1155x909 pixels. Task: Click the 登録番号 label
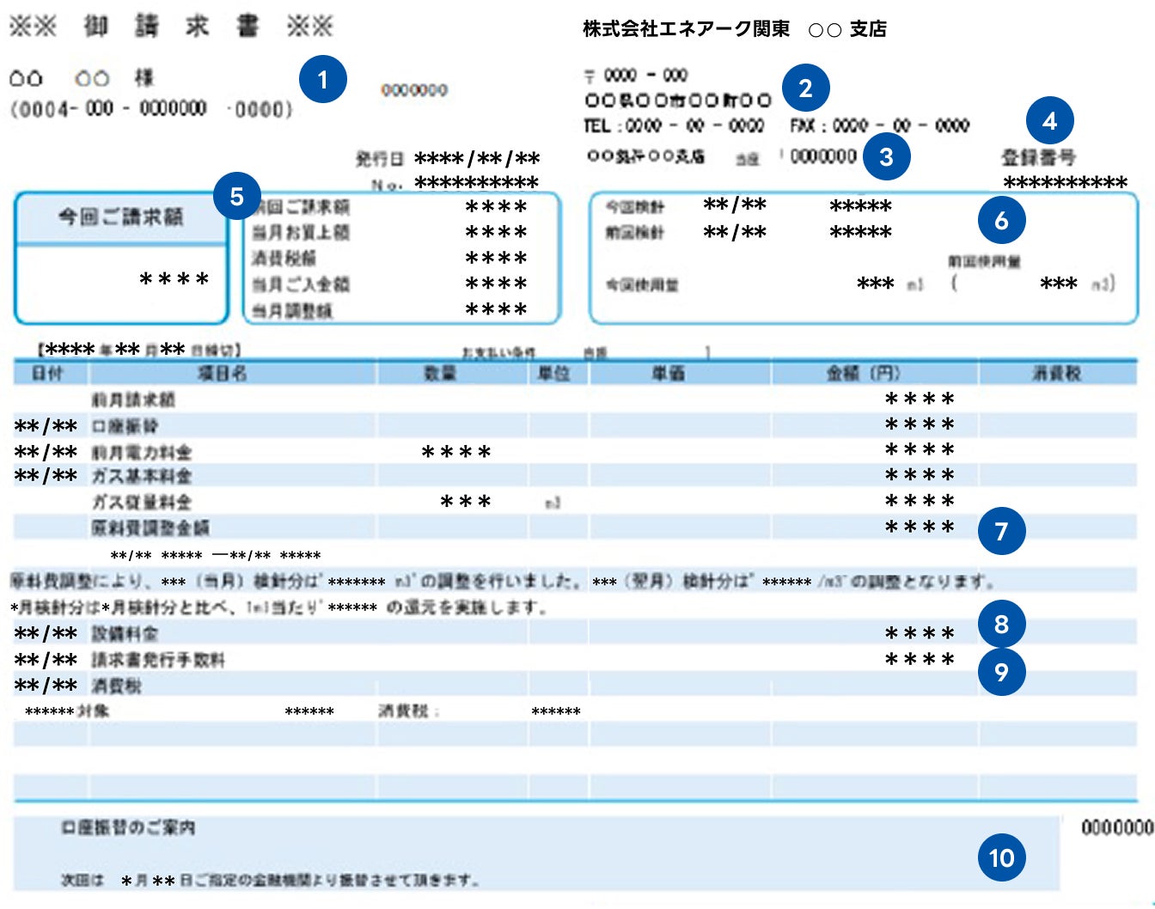click(1037, 157)
